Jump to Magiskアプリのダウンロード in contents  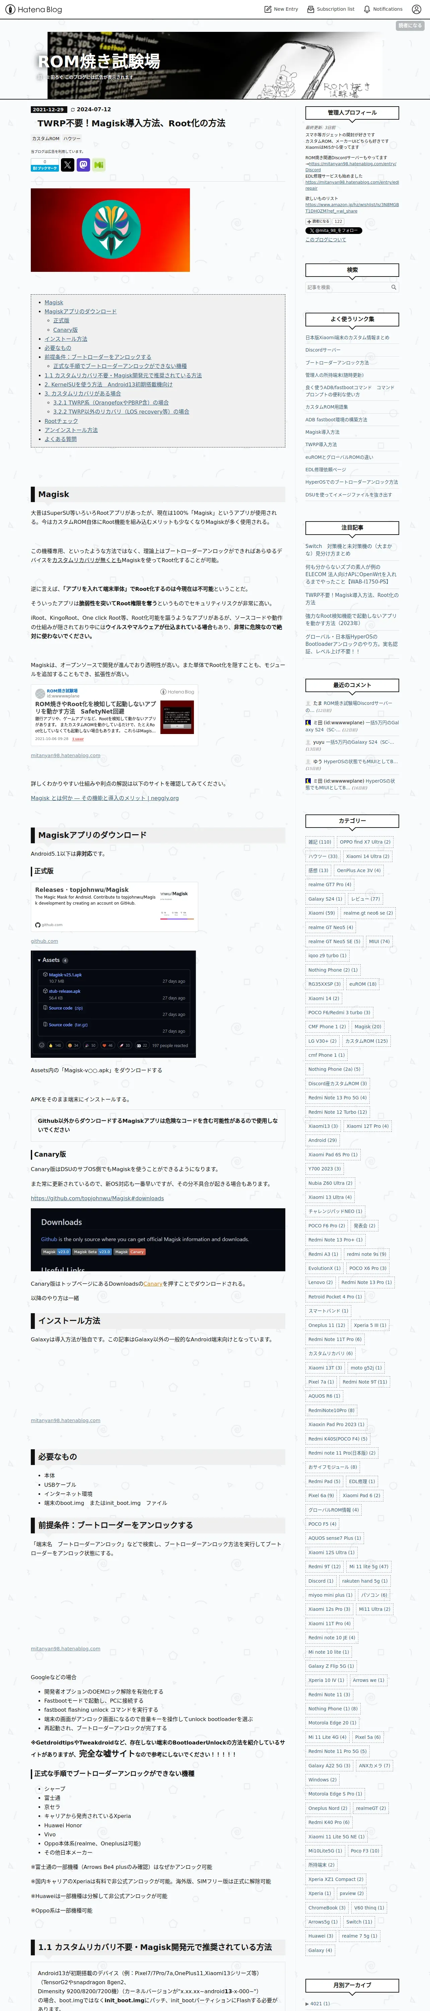coord(80,311)
